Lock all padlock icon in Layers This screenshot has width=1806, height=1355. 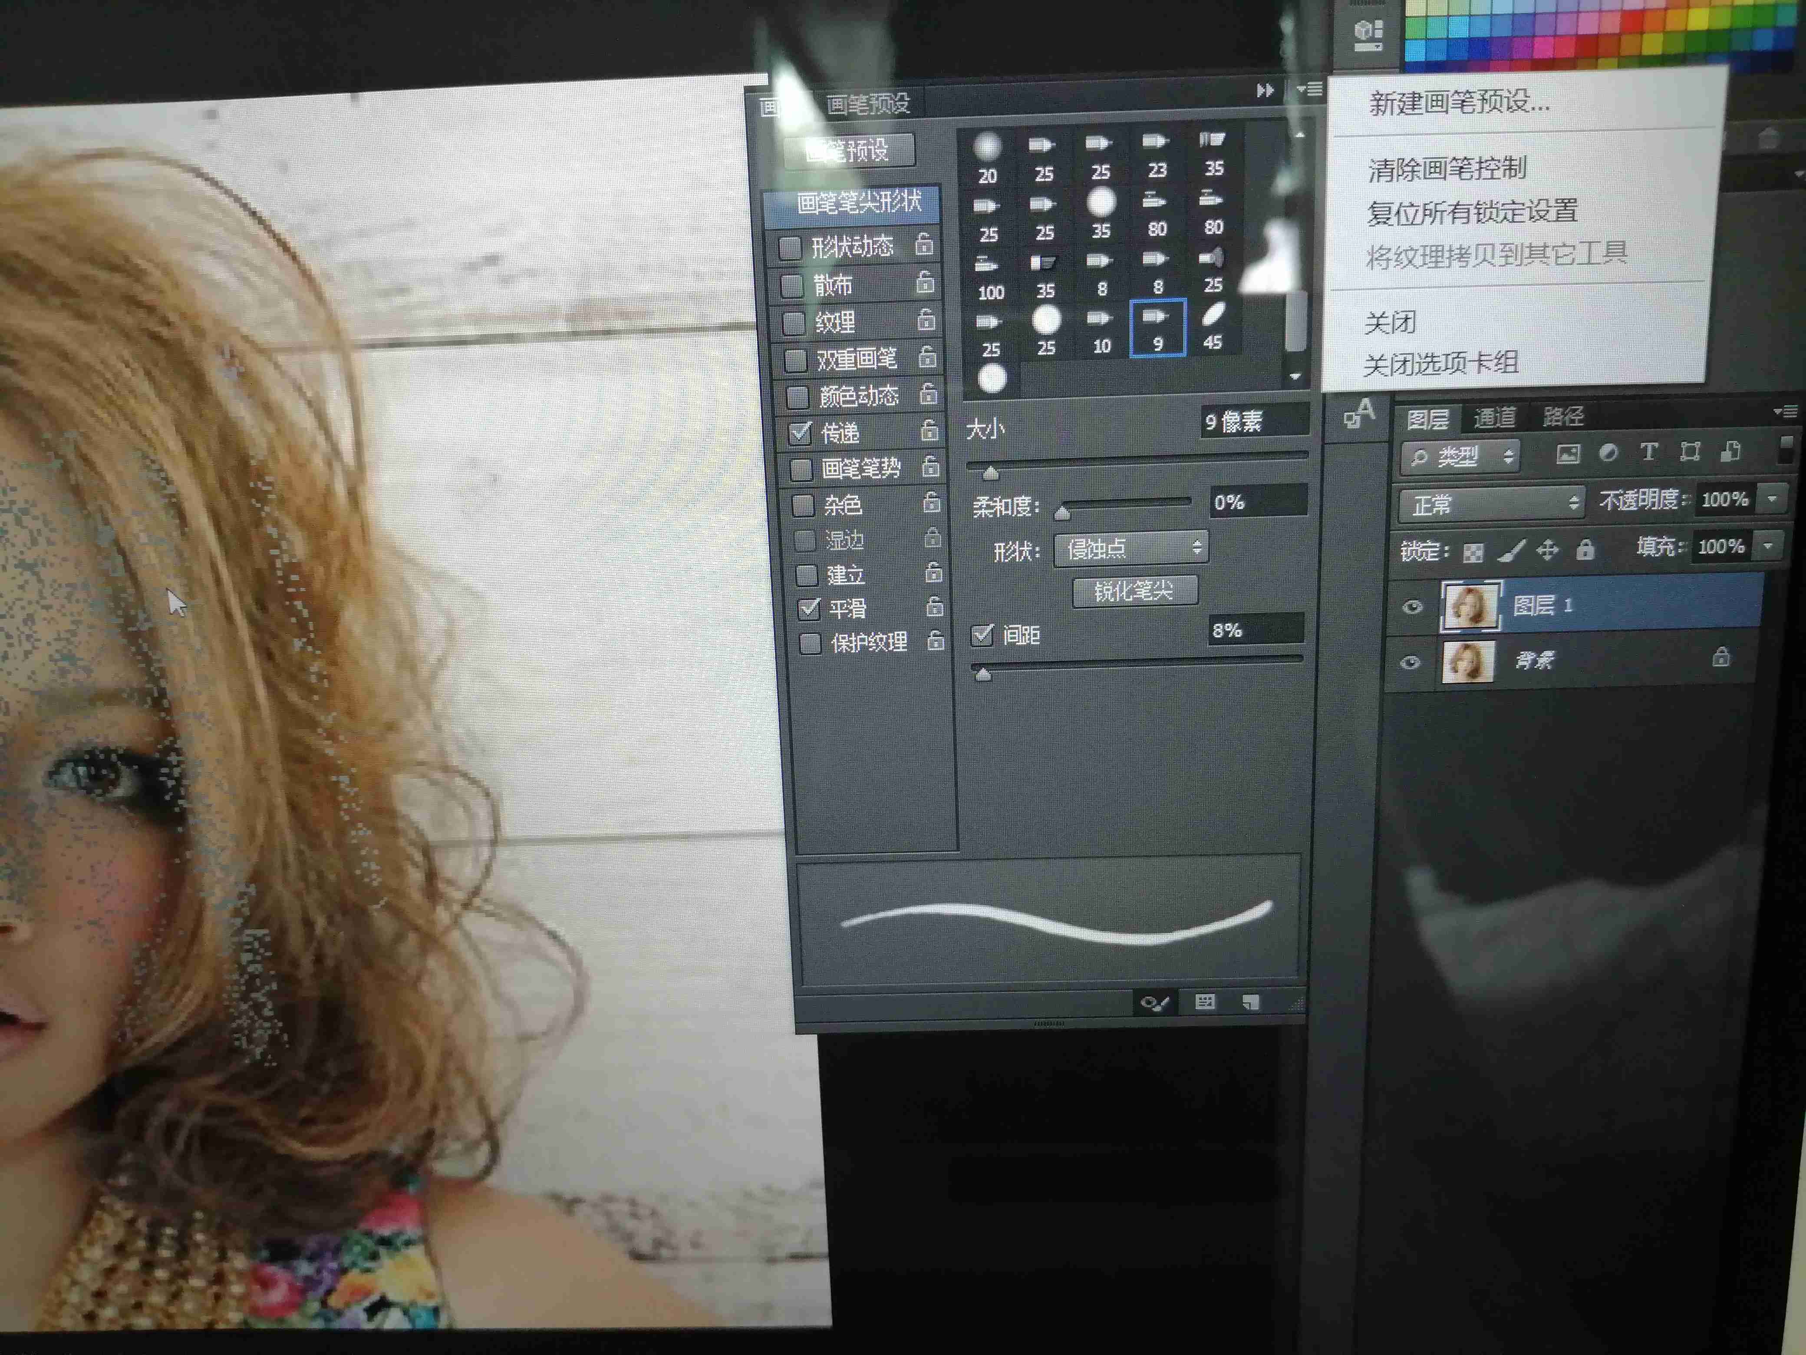tap(1585, 549)
